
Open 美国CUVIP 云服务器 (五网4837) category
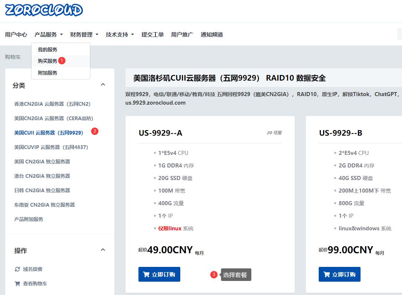(x=51, y=147)
